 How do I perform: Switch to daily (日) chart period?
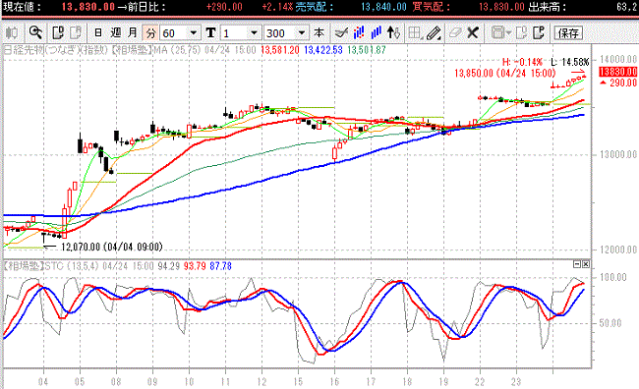98,32
